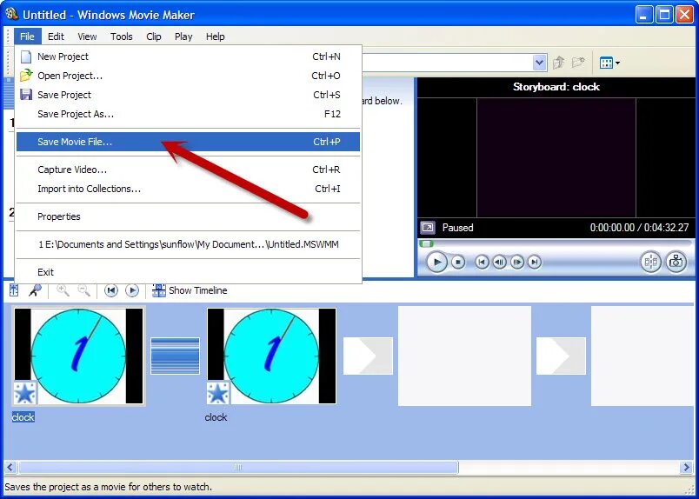This screenshot has width=699, height=499.
Task: Click the Rewind Storyboard button
Action: point(111,290)
